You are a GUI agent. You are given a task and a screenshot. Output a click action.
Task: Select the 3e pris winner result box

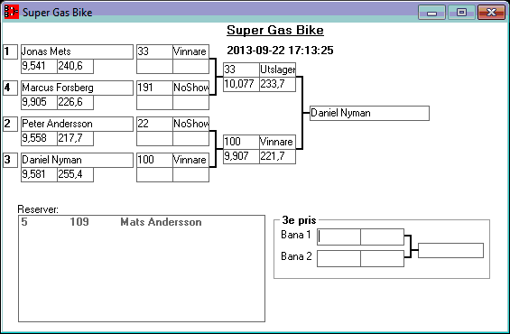coord(450,250)
